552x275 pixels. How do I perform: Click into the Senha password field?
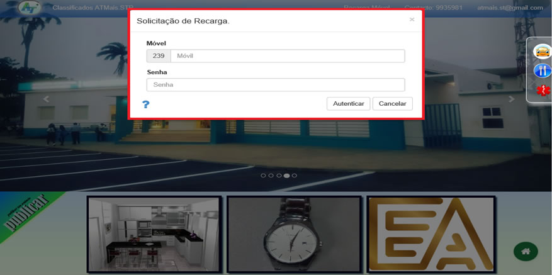click(x=275, y=84)
